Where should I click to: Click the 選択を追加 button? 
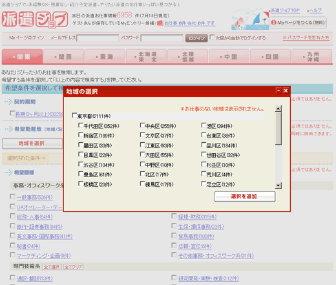point(245,196)
